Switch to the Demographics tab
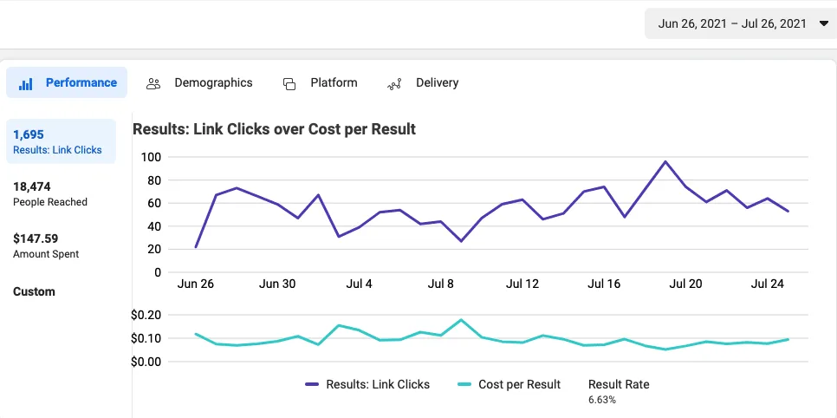Screen dimensions: 837x418 point(213,83)
